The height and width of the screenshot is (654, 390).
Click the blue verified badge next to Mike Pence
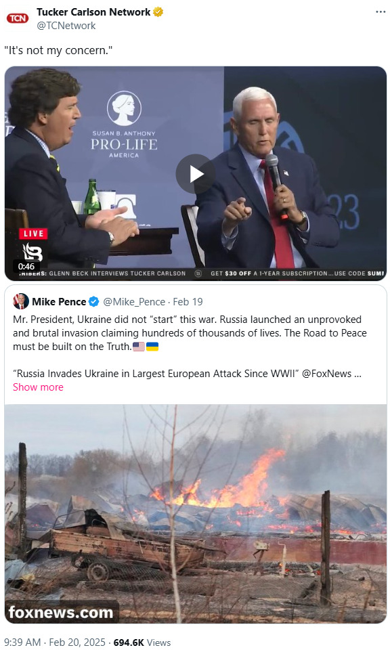(x=94, y=301)
